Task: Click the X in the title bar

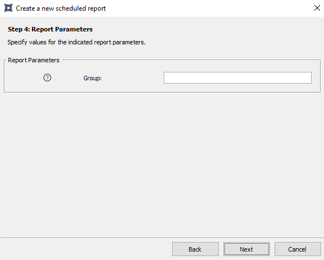Action: (317, 8)
